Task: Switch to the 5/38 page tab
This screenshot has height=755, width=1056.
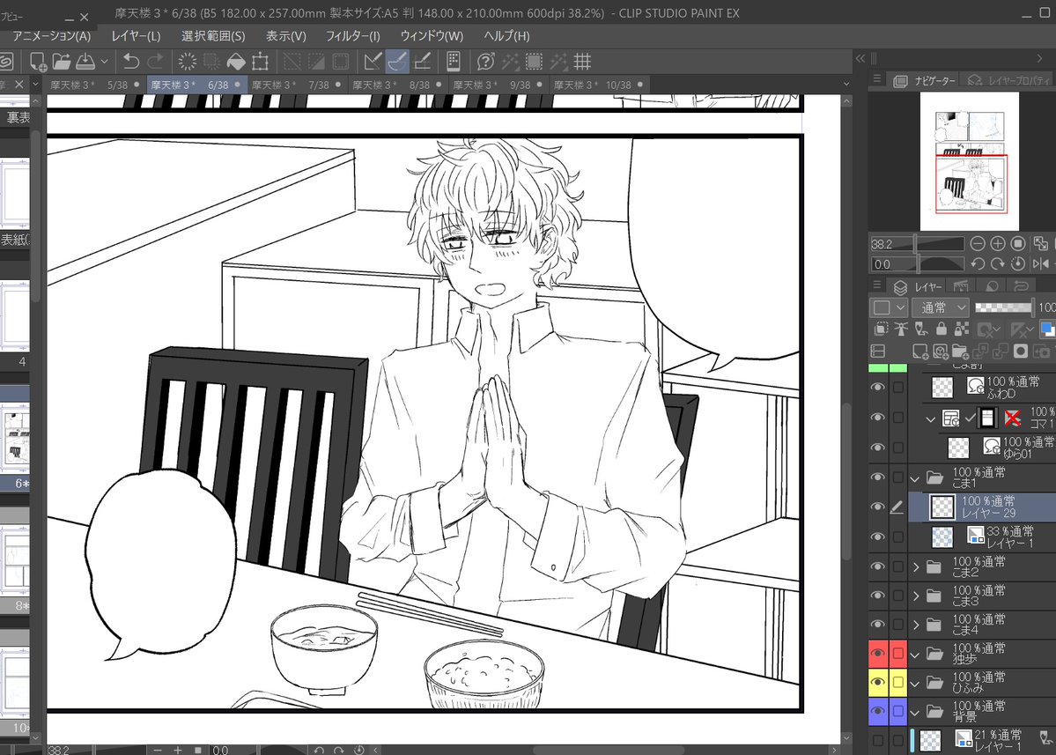Action: [94, 85]
